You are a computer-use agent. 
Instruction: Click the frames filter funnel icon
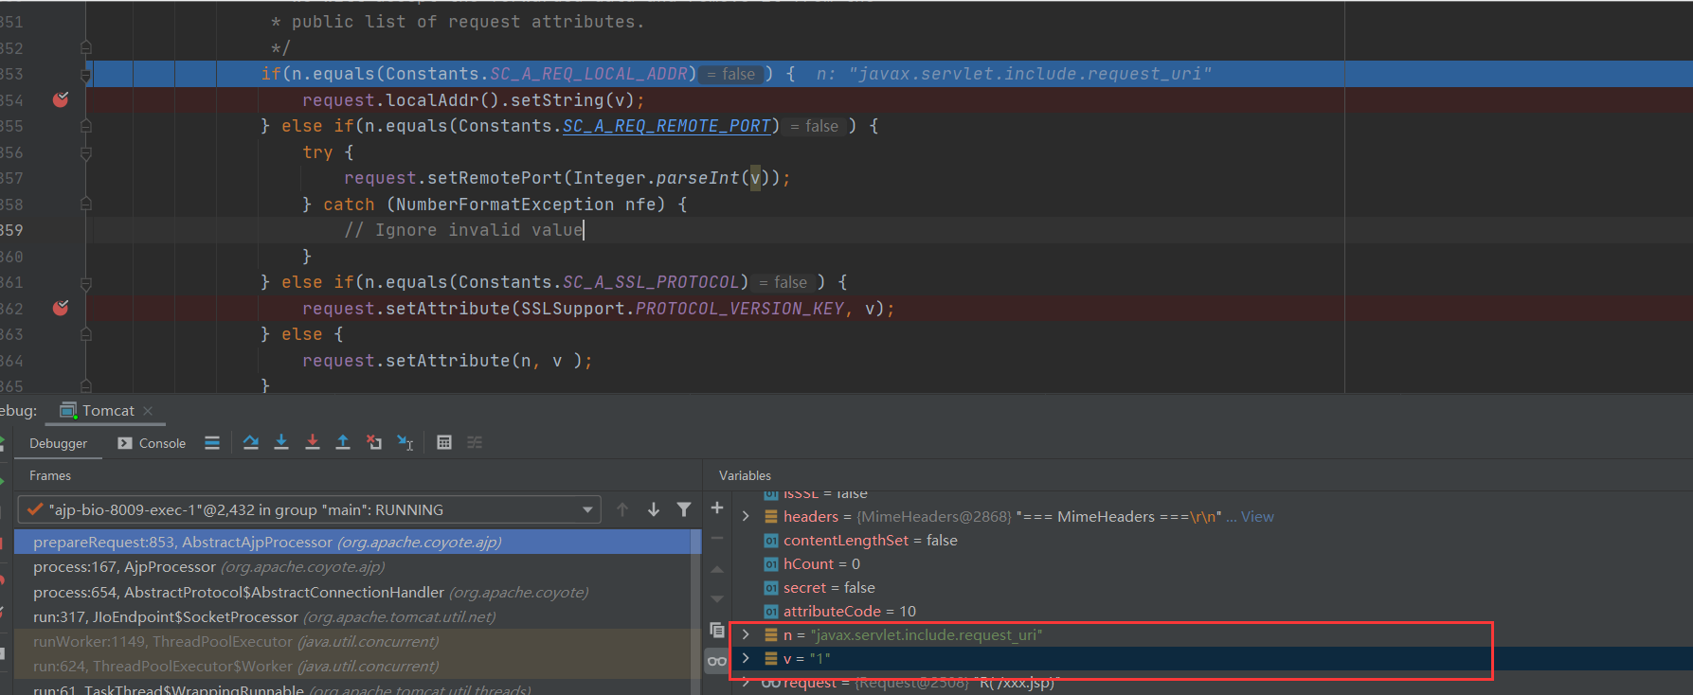tap(684, 509)
